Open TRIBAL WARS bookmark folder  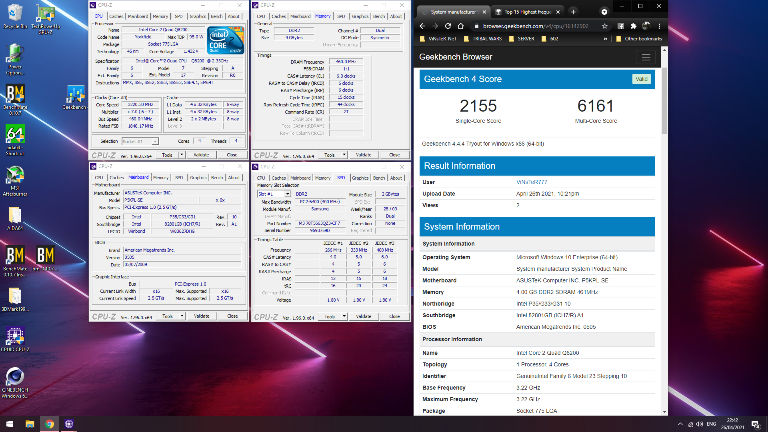(x=483, y=39)
